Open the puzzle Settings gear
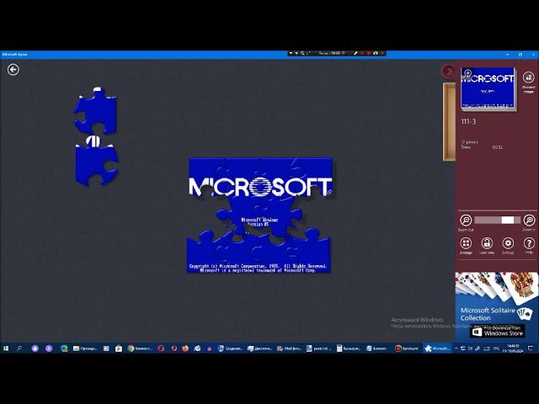539x404 pixels. click(x=508, y=243)
